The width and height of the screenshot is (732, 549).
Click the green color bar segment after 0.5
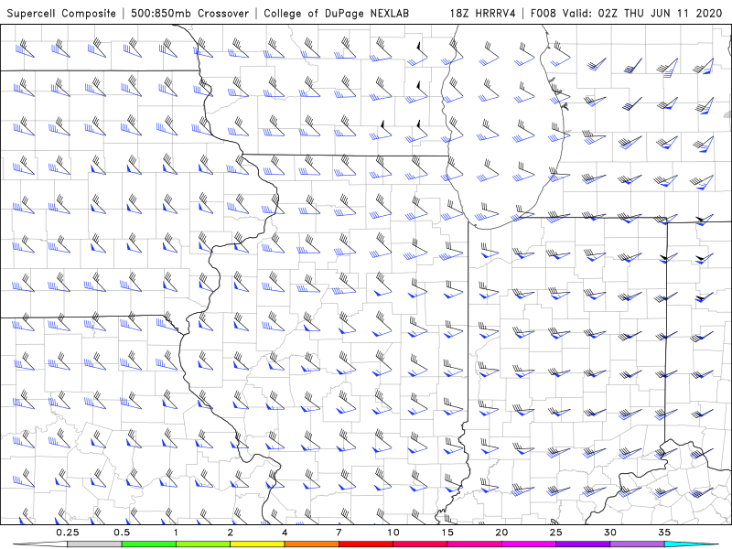click(x=148, y=544)
